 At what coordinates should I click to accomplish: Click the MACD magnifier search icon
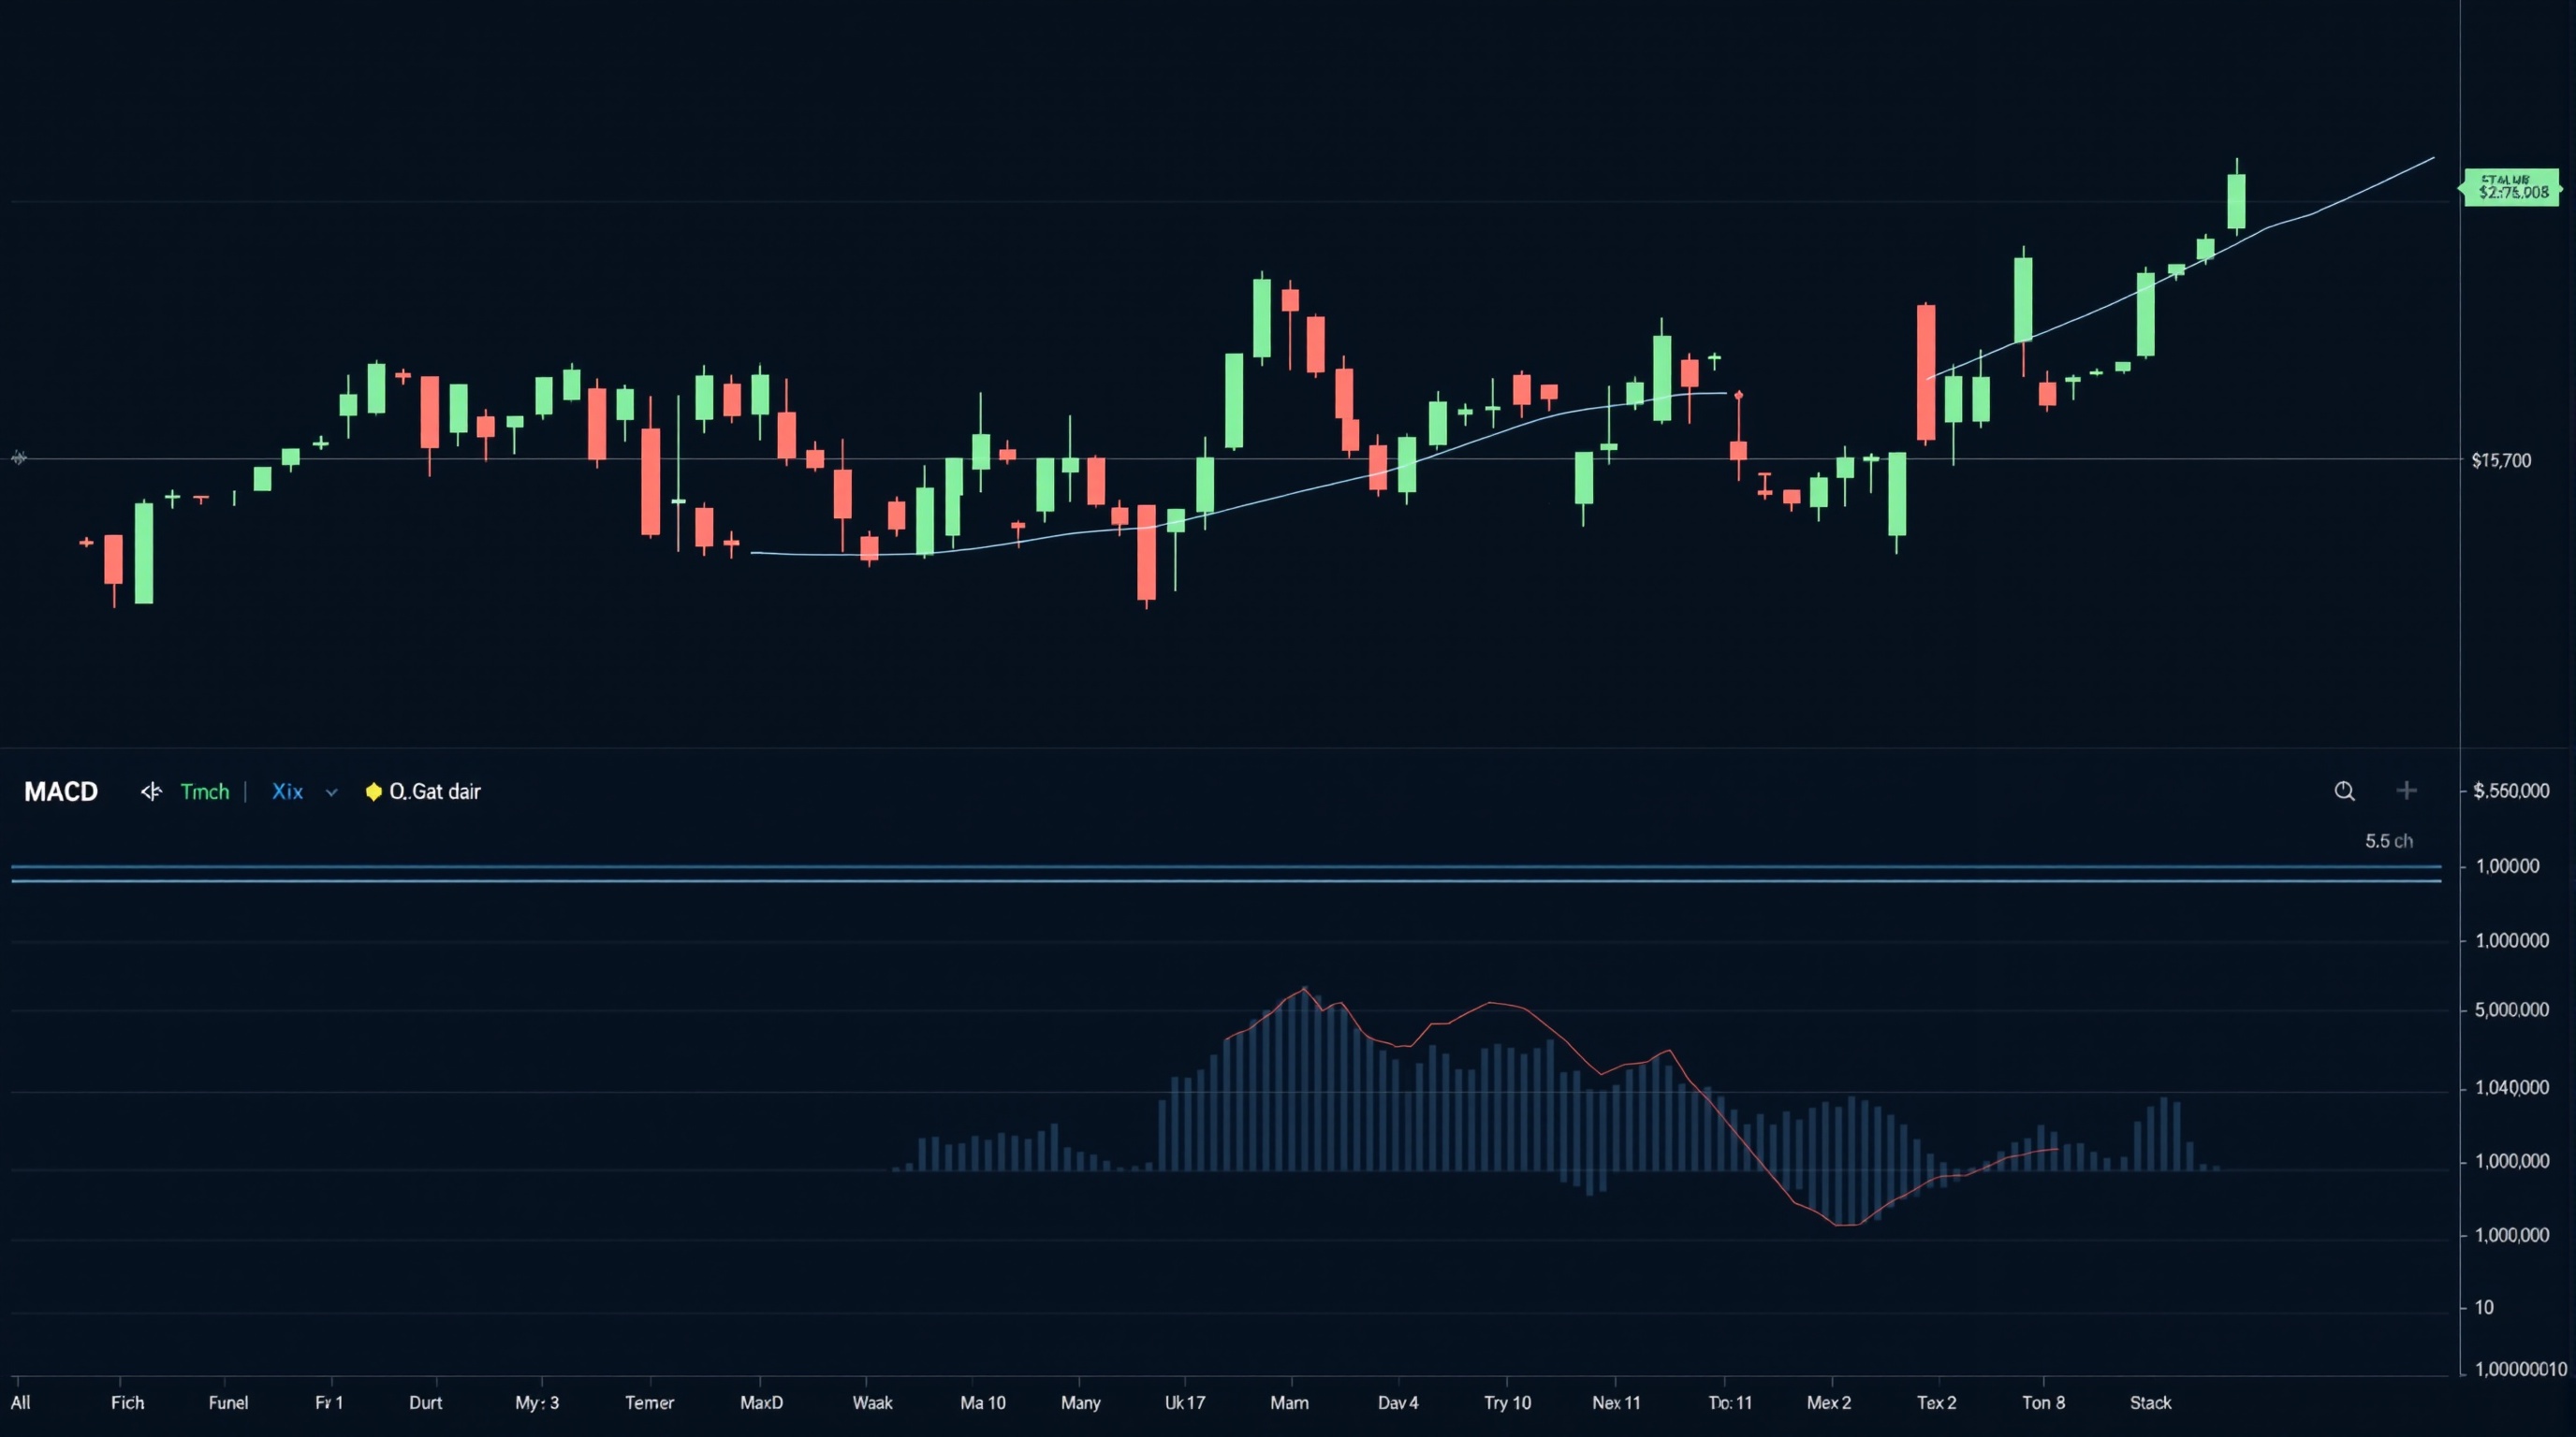point(2344,791)
